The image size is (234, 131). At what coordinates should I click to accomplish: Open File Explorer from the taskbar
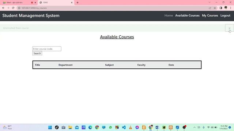pyautogui.click(x=70, y=127)
